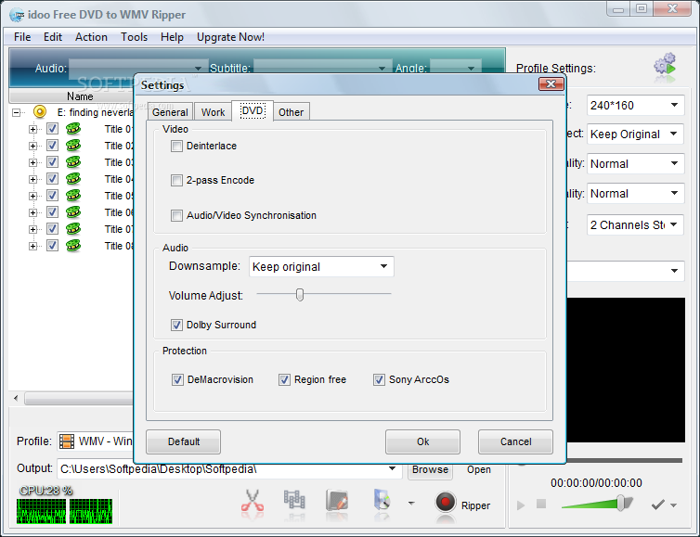Click the Browse button
700x537 pixels.
pyautogui.click(x=430, y=469)
